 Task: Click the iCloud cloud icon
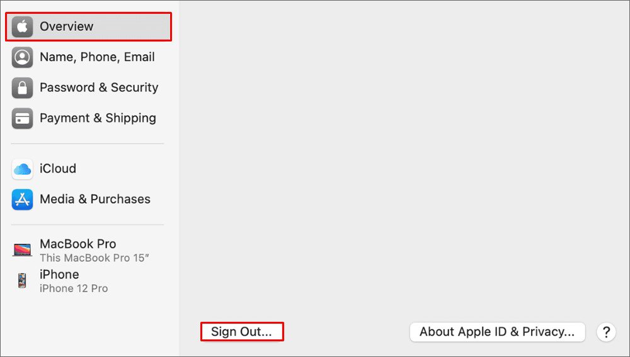click(22, 169)
